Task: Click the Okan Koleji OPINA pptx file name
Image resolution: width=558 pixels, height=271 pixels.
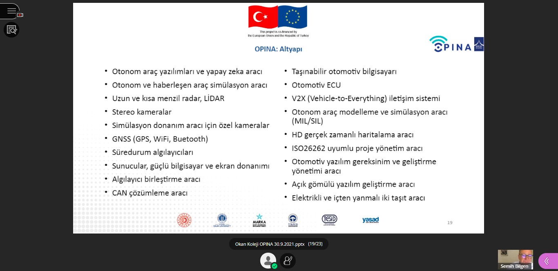Action: coord(270,244)
